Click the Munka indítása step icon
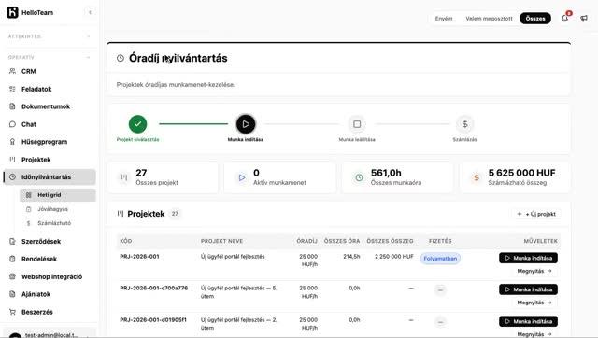Viewport: 598px width, 338px height. coord(246,124)
